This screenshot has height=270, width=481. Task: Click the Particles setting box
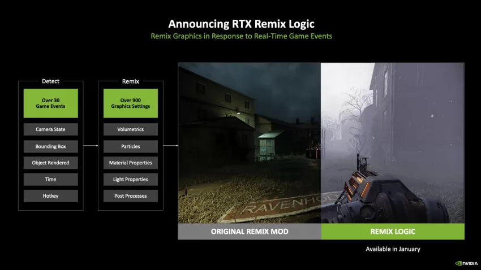pos(130,146)
